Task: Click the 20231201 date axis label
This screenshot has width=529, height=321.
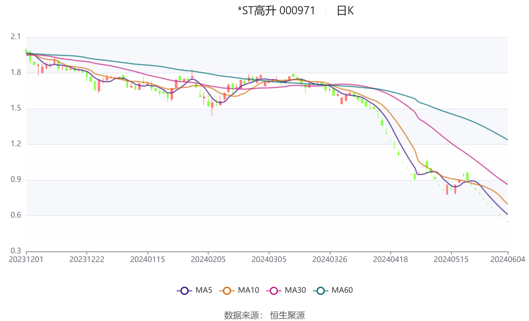Action: [x=26, y=260]
